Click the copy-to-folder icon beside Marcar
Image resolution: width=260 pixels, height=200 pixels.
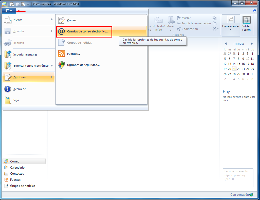(215, 18)
